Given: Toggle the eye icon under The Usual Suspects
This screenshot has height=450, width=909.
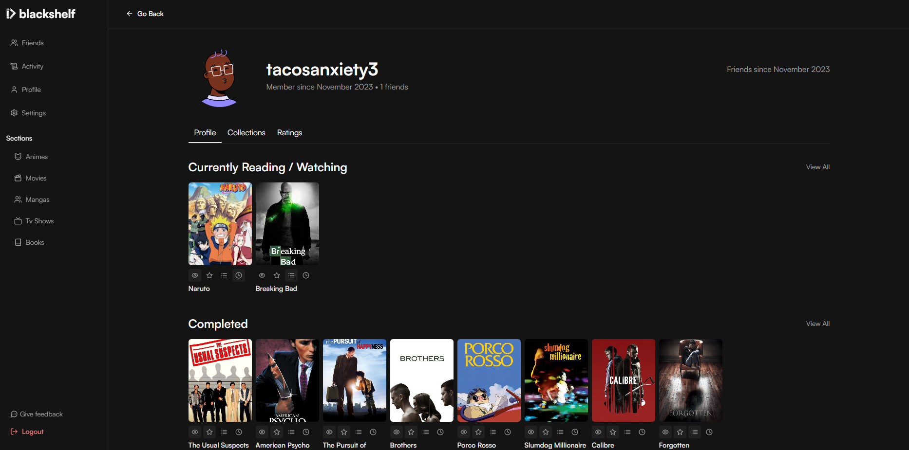Looking at the screenshot, I should [195, 432].
